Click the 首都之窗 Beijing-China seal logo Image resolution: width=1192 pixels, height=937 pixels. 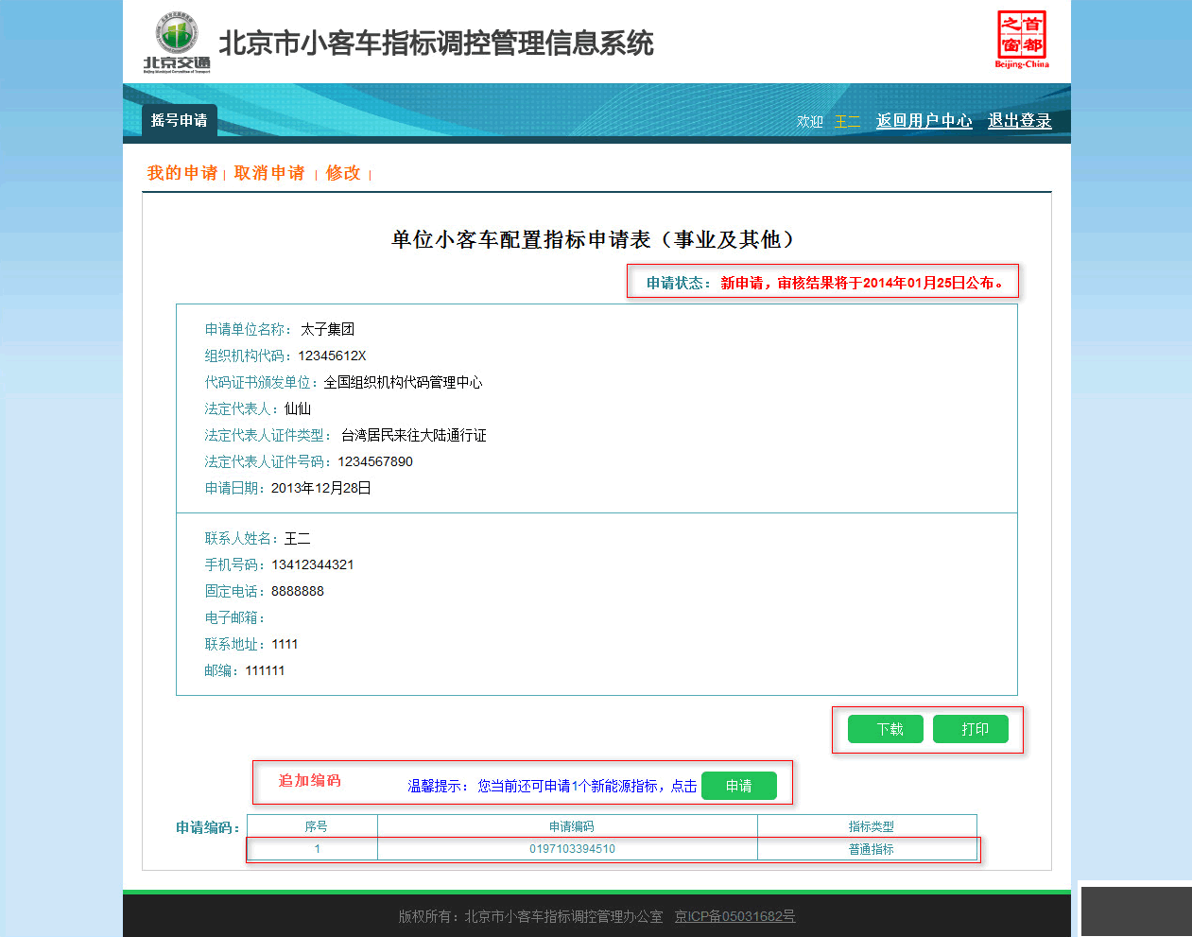pyautogui.click(x=1021, y=40)
